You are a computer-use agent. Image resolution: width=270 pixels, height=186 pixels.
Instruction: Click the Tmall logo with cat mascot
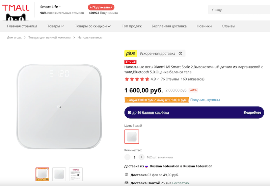(16, 12)
